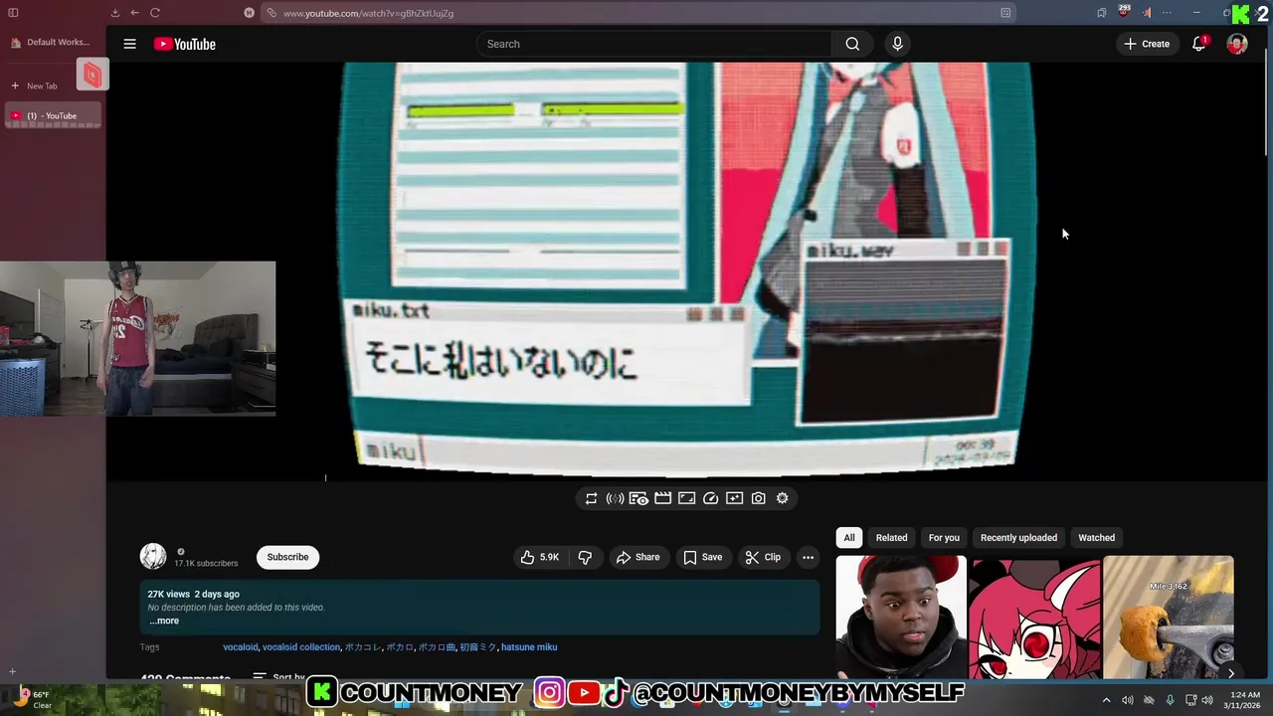Select the Related filter chip
The width and height of the screenshot is (1273, 716).
click(x=891, y=538)
